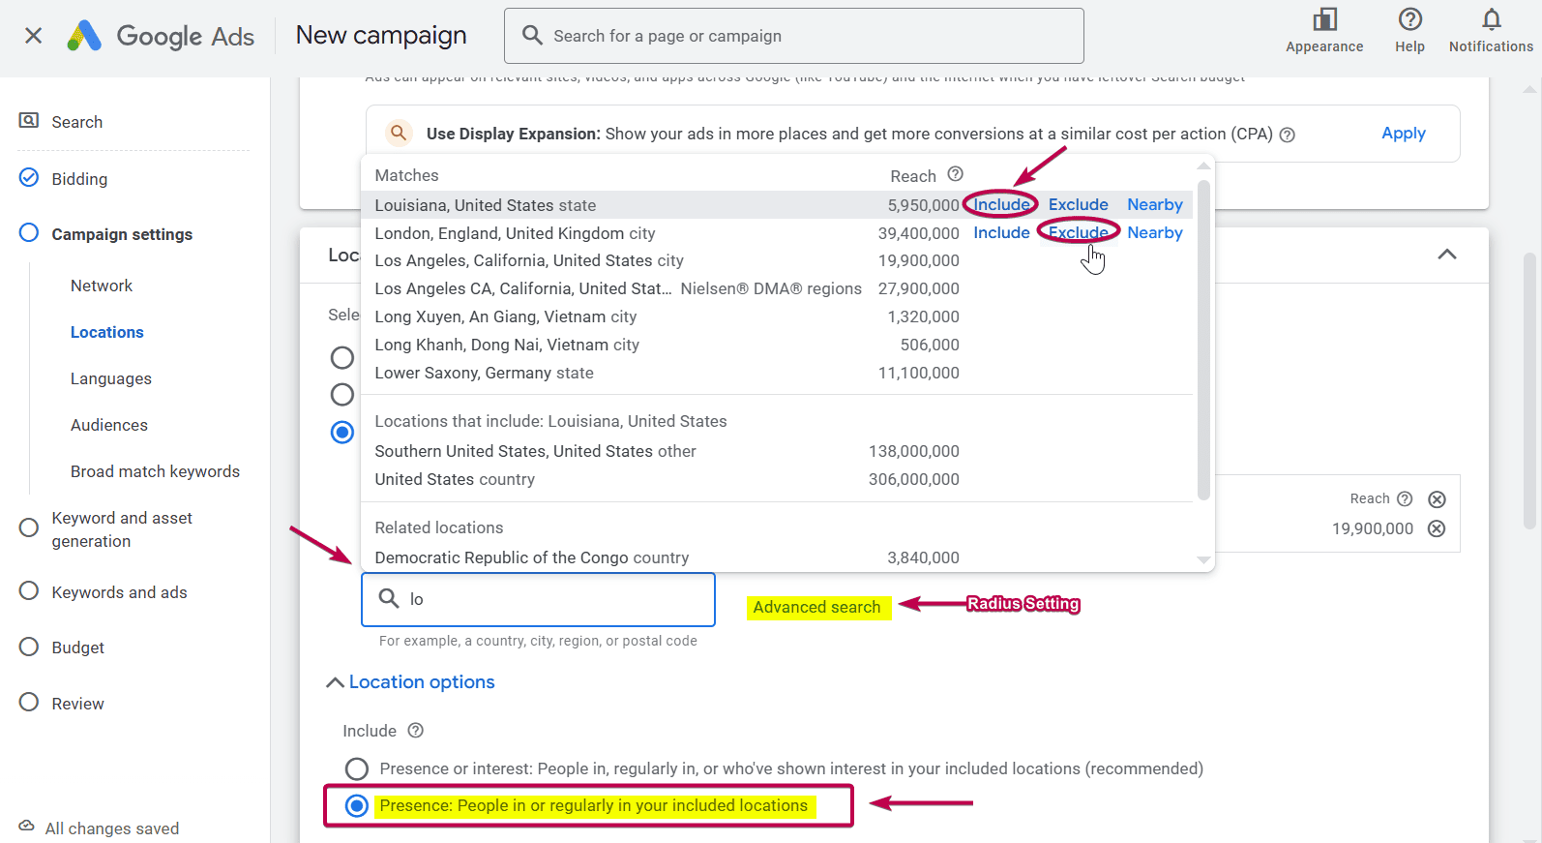Click the Appearance icon in top bar
1542x843 pixels.
[1323, 20]
